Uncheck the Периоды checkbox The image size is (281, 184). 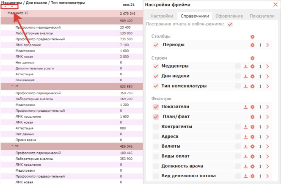pos(156,45)
